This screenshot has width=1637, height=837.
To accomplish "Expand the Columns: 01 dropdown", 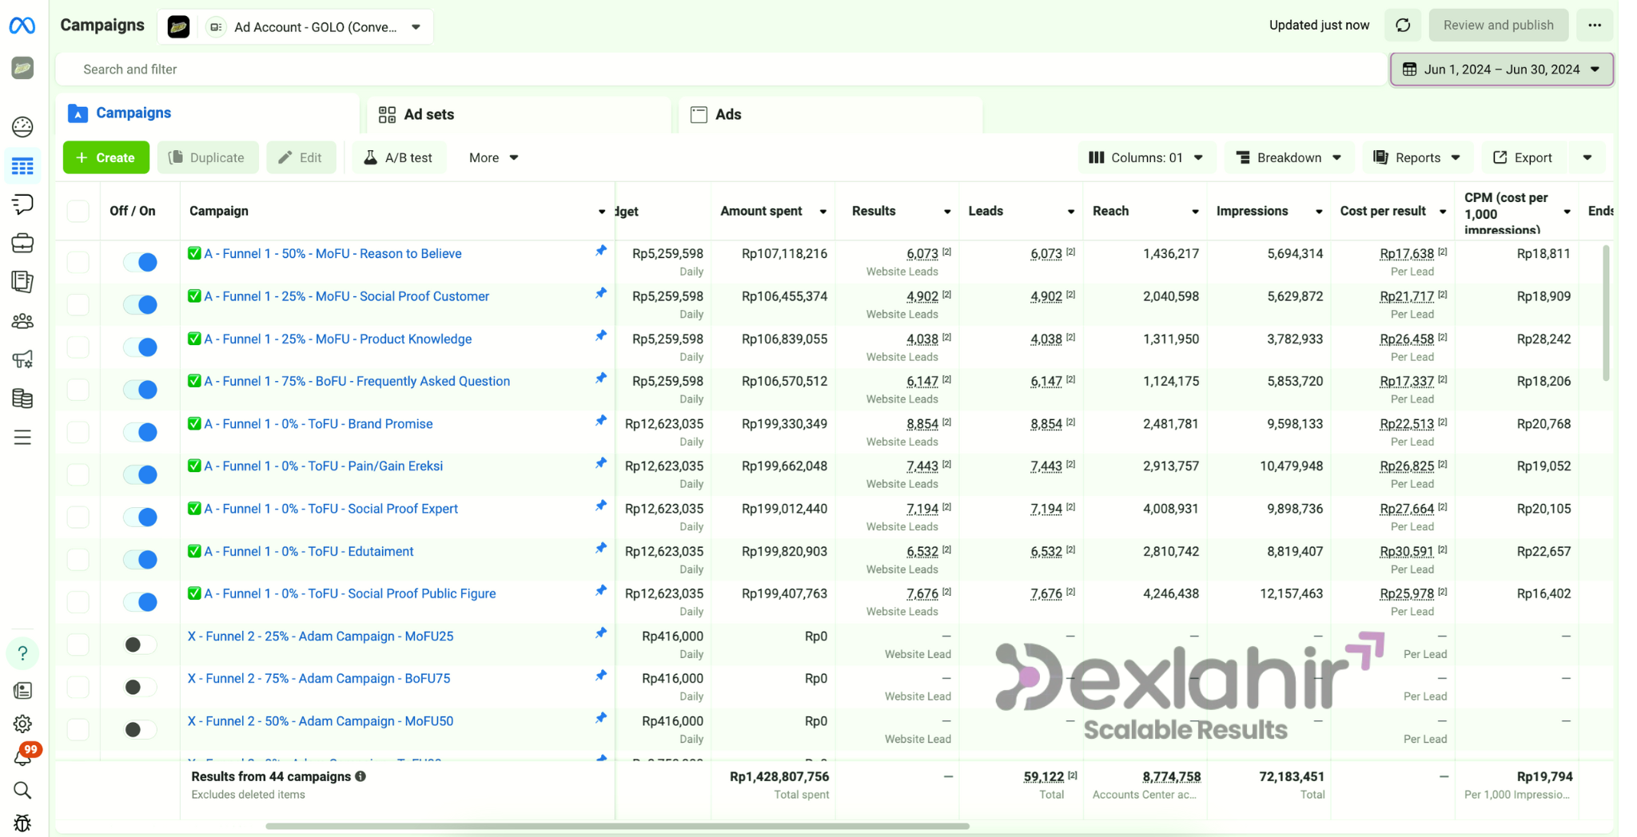I will tap(1146, 158).
